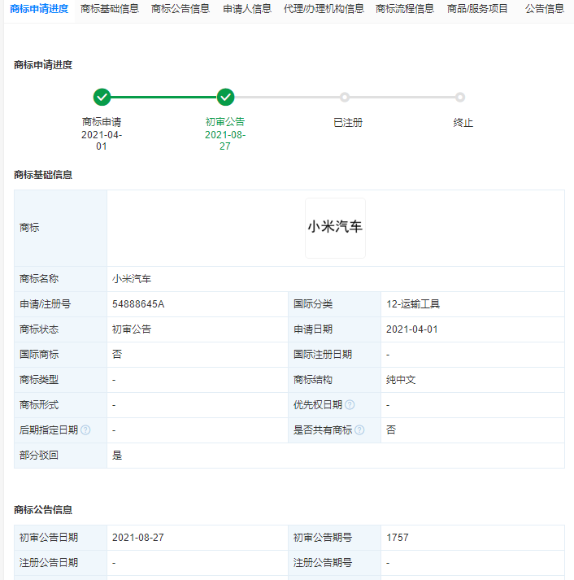Click the help icon next to 是否共有商标

(359, 430)
